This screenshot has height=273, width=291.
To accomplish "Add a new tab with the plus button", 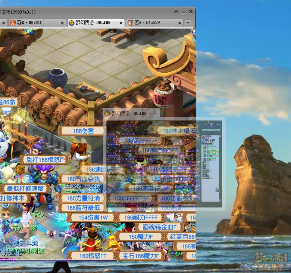I will click(188, 23).
